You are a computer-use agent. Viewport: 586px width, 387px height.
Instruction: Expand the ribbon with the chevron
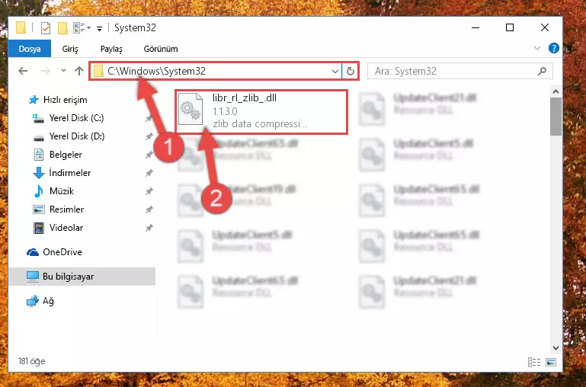[x=537, y=48]
